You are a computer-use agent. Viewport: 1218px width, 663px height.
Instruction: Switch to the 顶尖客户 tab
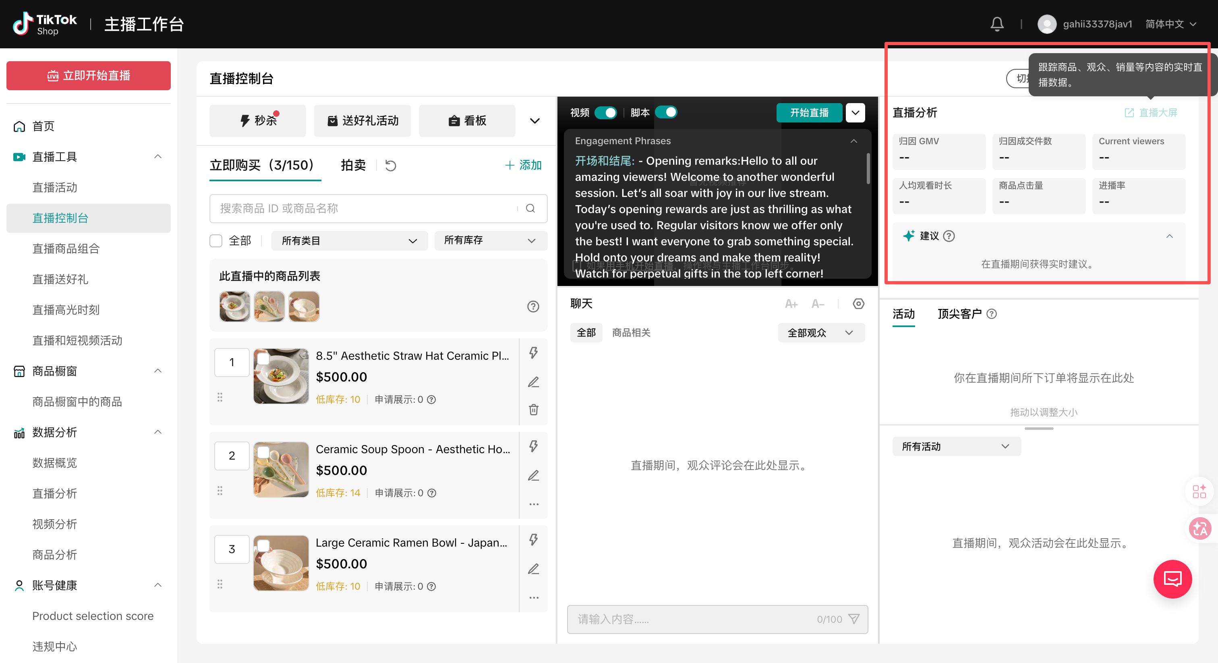coord(959,314)
